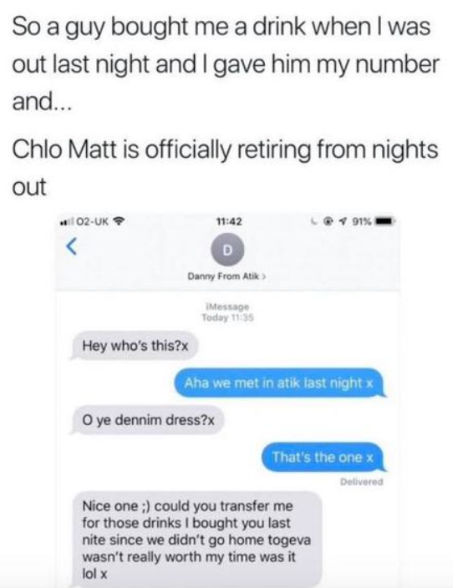Select the 'That's the one x' bubble
The image size is (453, 588).
323,457
